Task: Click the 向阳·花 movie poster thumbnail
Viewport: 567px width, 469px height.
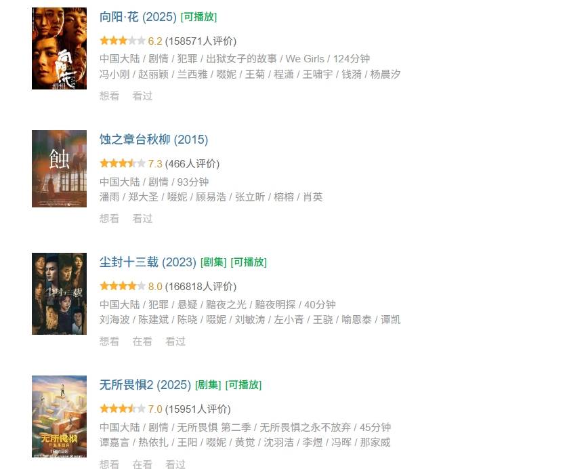Action: pyautogui.click(x=60, y=49)
